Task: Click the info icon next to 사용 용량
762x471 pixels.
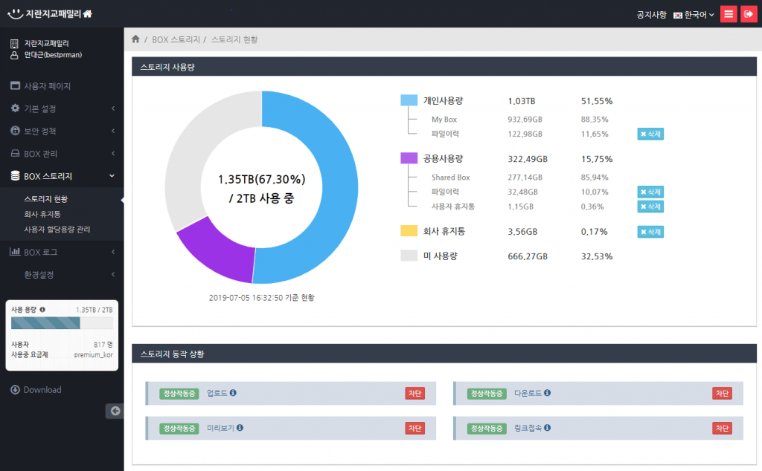Action: 42,309
